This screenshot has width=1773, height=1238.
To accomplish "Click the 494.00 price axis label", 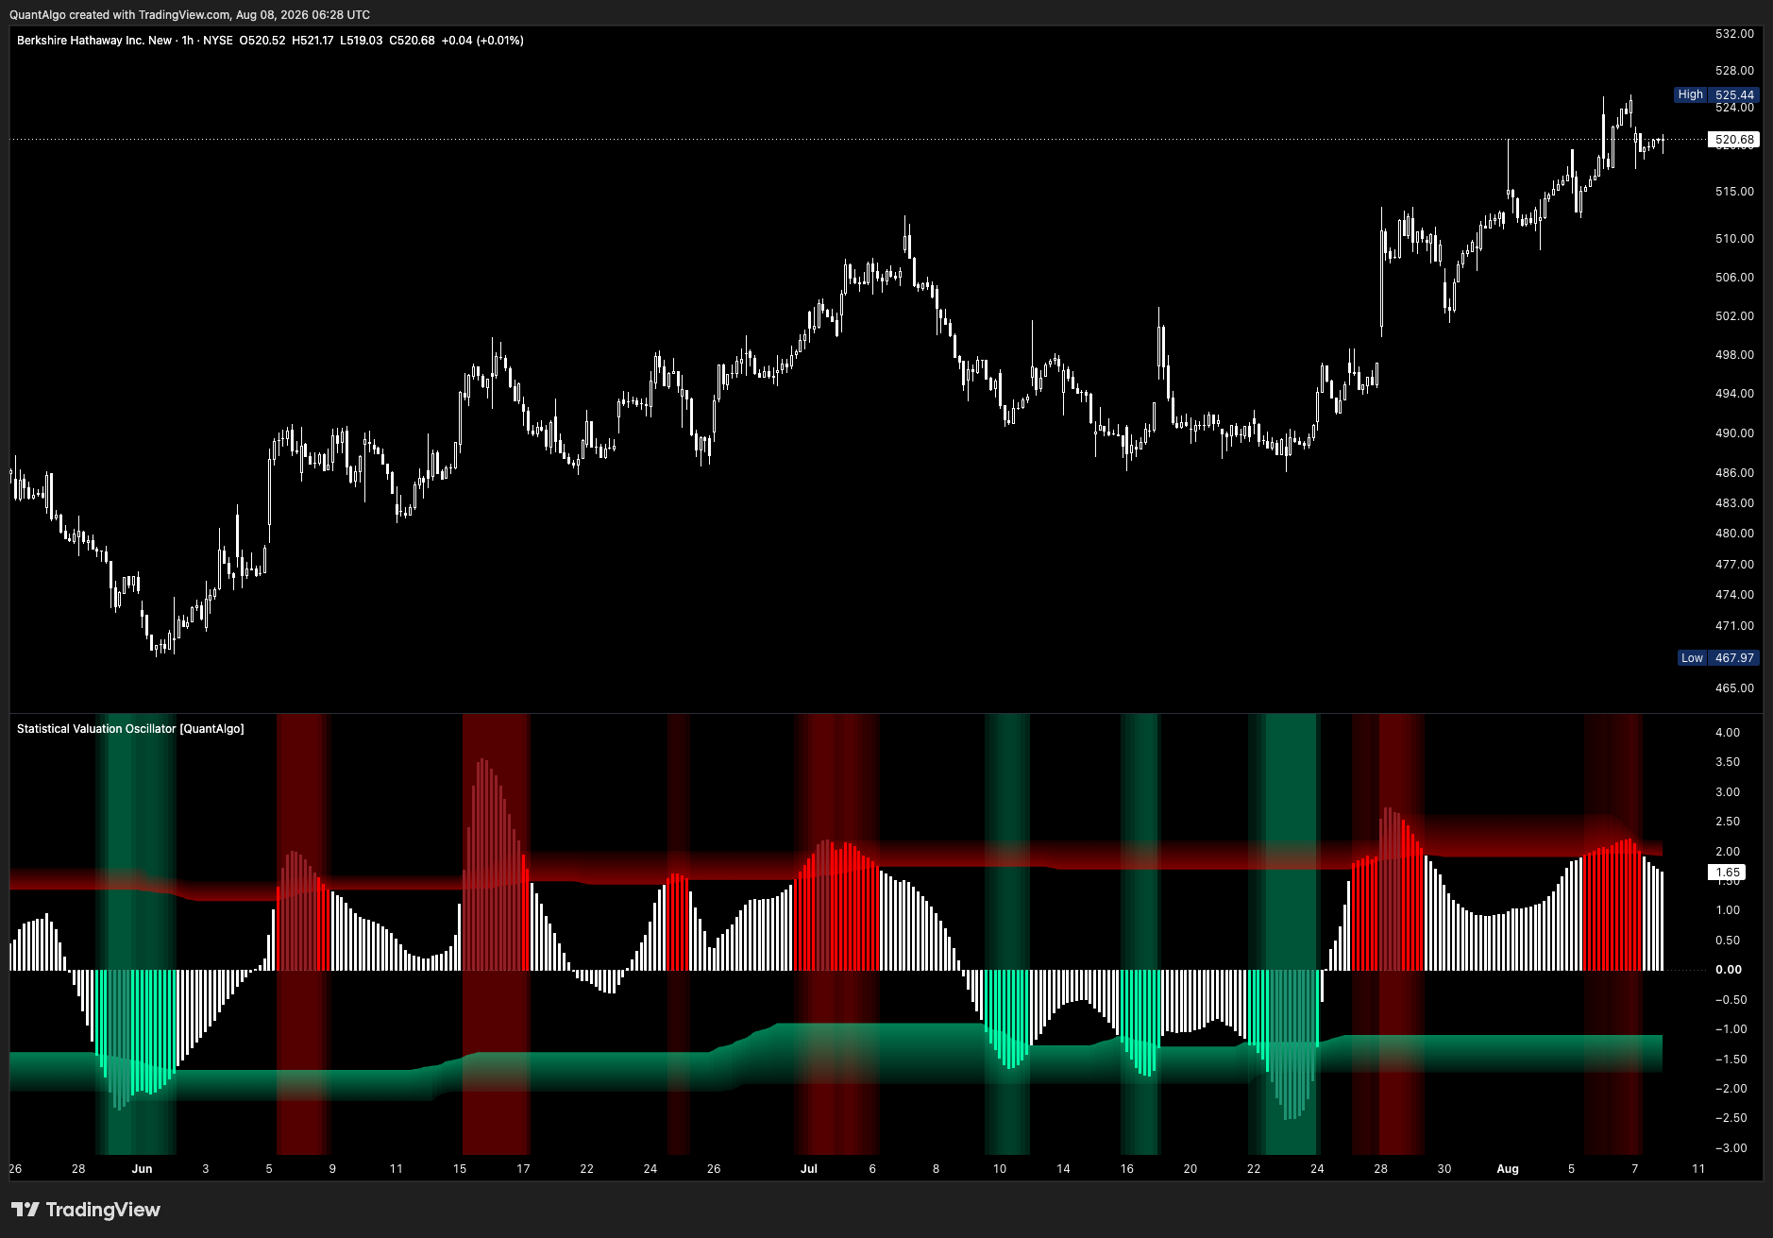I will pos(1734,394).
